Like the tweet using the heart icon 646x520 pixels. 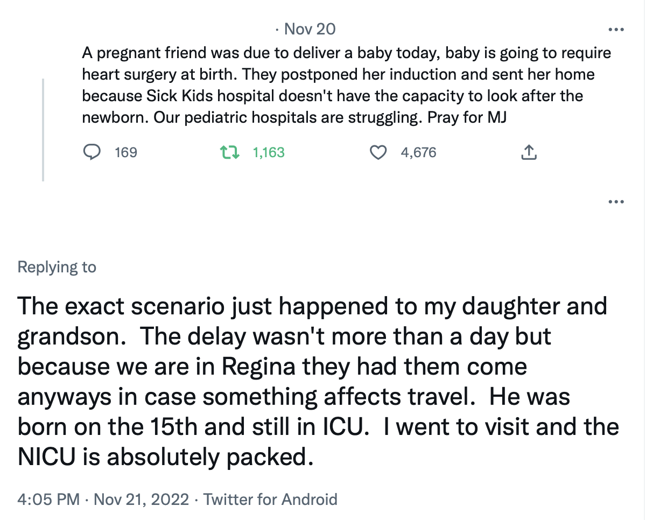[x=380, y=153]
